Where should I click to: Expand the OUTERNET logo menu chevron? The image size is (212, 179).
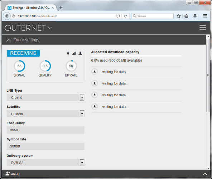(50, 28)
